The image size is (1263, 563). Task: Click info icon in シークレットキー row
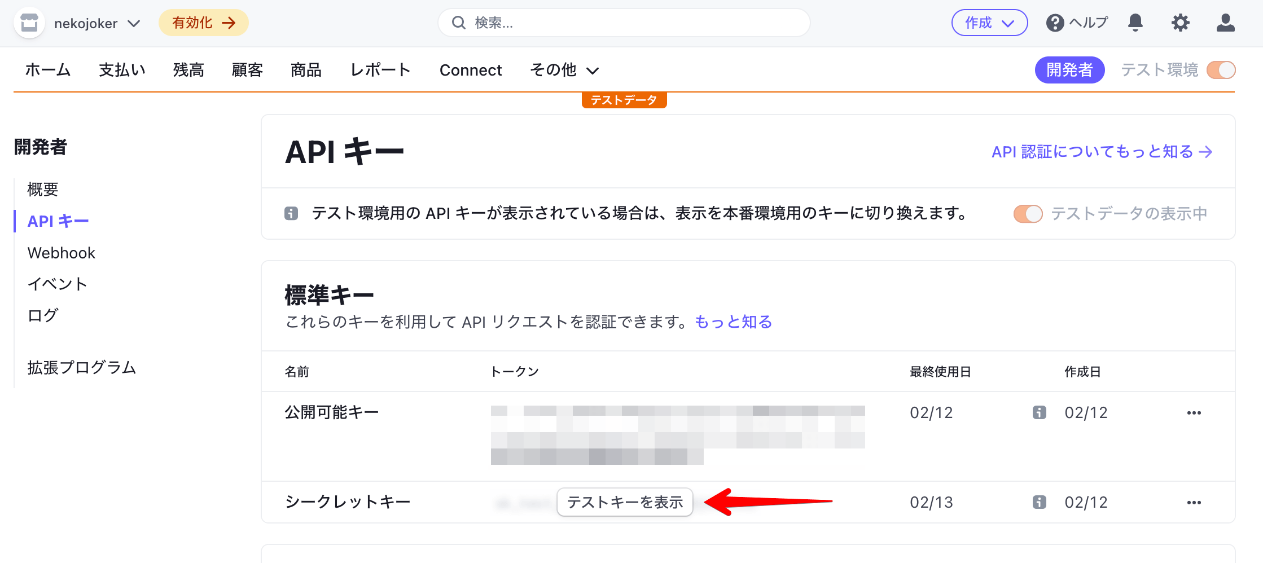[1040, 502]
